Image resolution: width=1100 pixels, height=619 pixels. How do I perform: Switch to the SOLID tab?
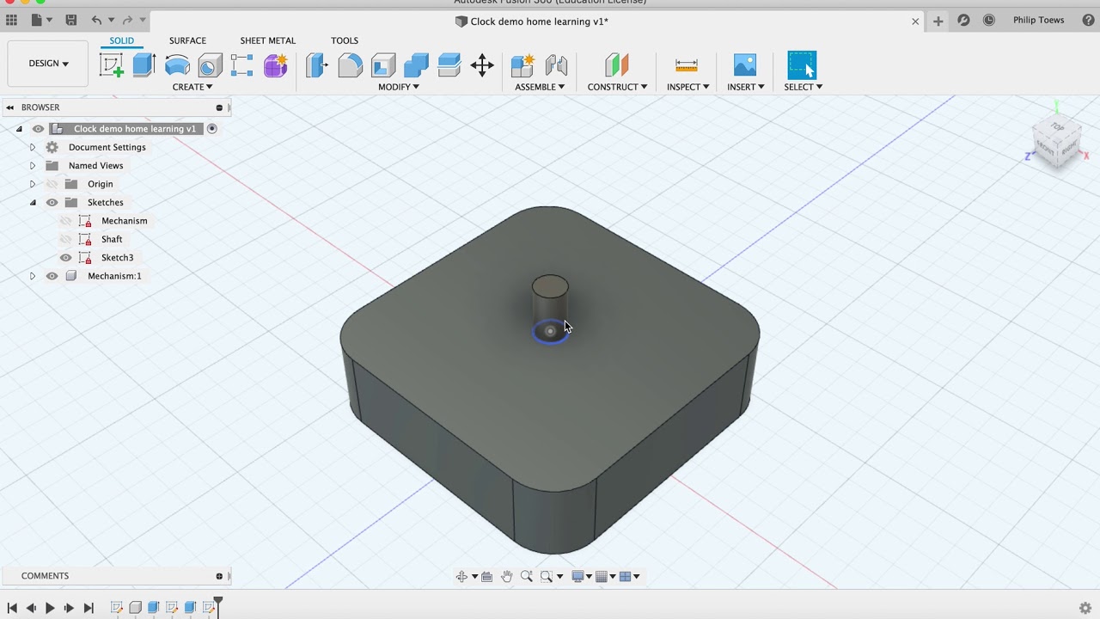coord(121,40)
